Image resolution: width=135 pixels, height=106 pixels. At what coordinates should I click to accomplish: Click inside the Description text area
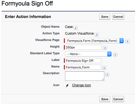pyautogui.click(x=85, y=76)
